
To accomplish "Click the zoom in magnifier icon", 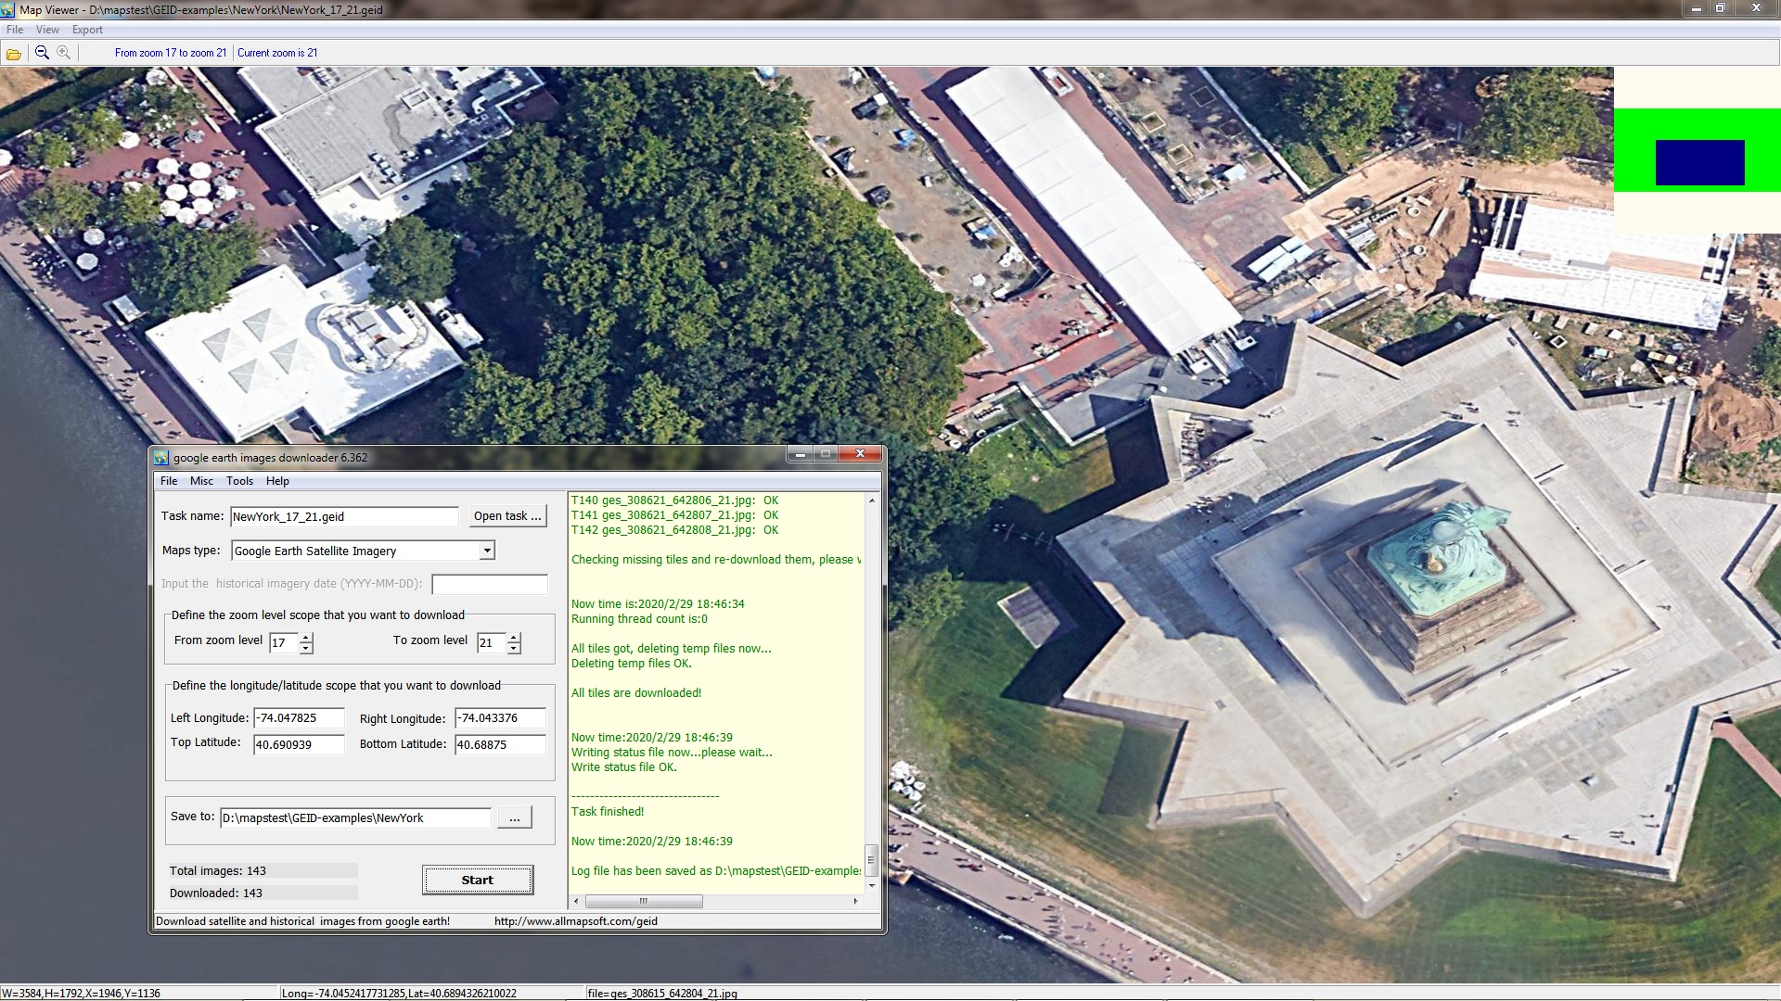I will click(65, 53).
